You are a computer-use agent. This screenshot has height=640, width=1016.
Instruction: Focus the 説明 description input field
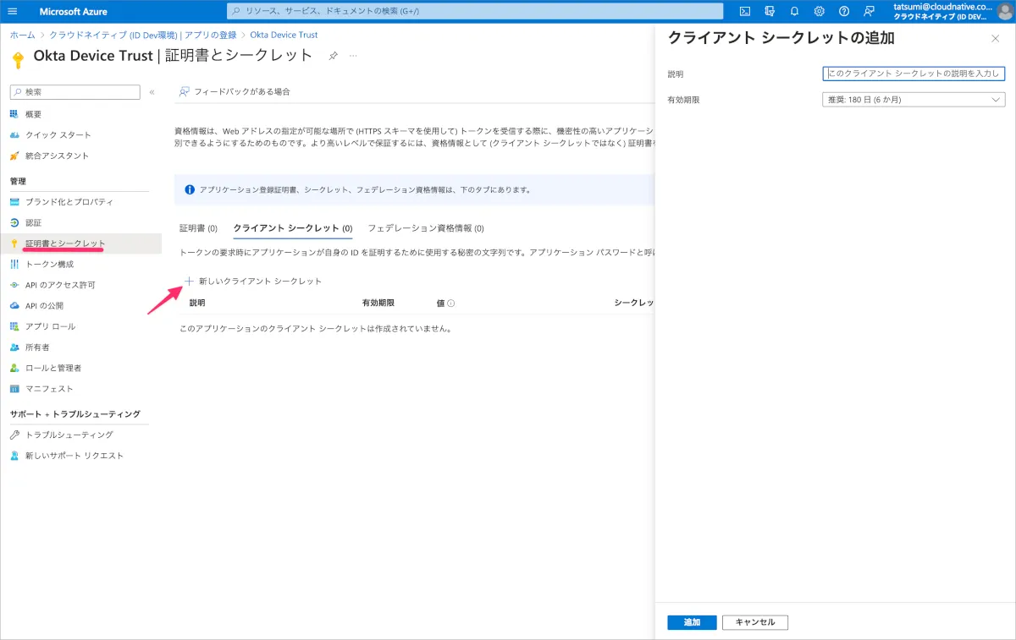[913, 74]
